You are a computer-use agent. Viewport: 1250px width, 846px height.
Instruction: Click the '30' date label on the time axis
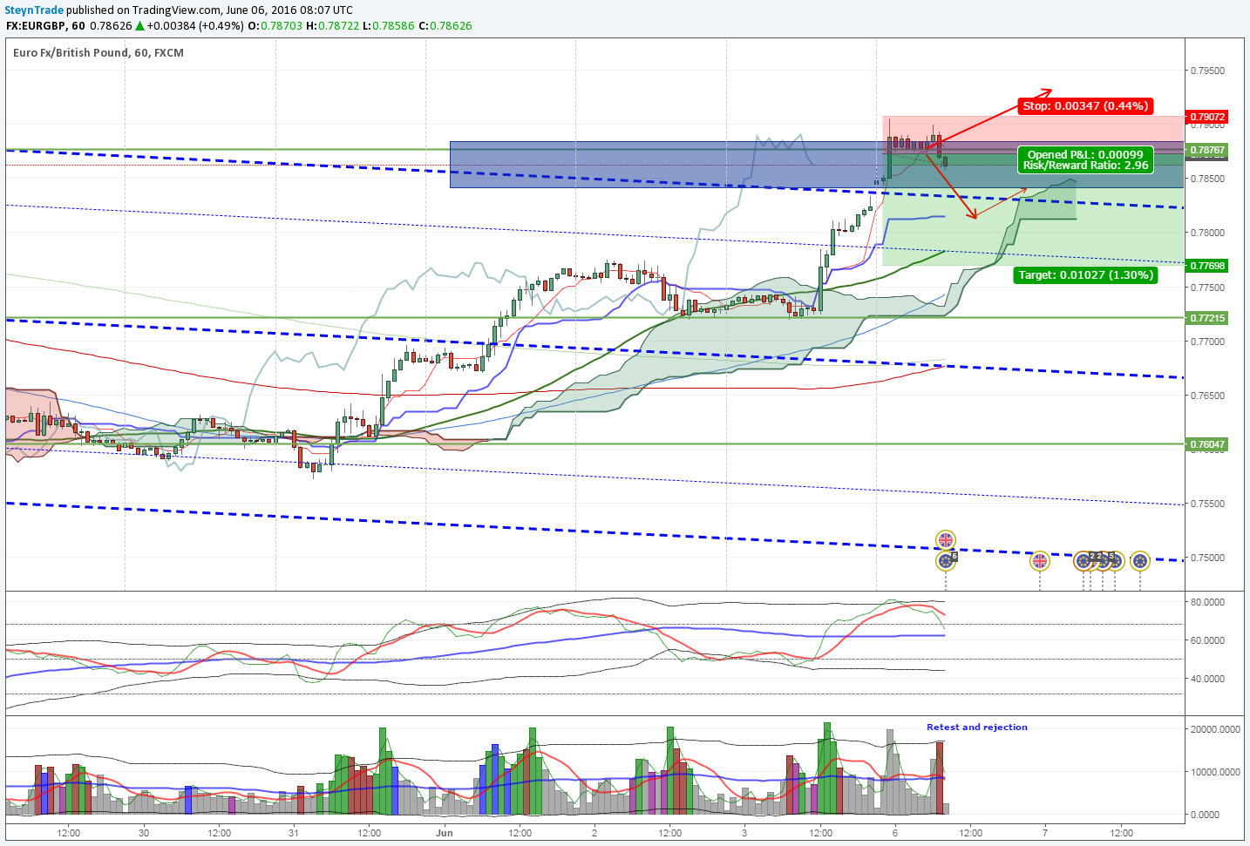144,833
